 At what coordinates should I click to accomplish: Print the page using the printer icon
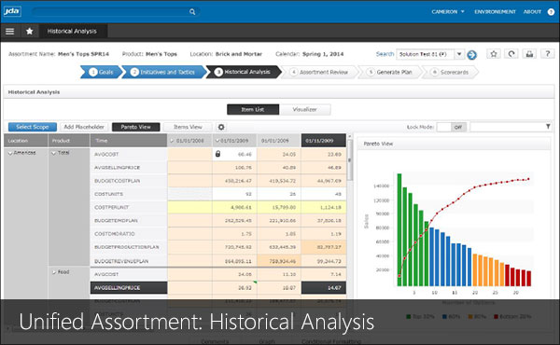tap(529, 54)
